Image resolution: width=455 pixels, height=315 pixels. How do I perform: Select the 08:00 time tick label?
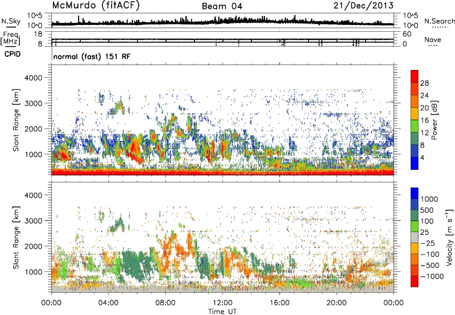(166, 303)
